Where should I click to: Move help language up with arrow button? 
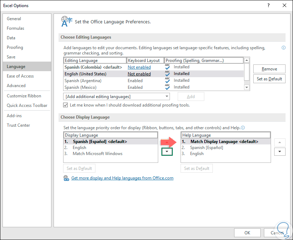coord(280,142)
